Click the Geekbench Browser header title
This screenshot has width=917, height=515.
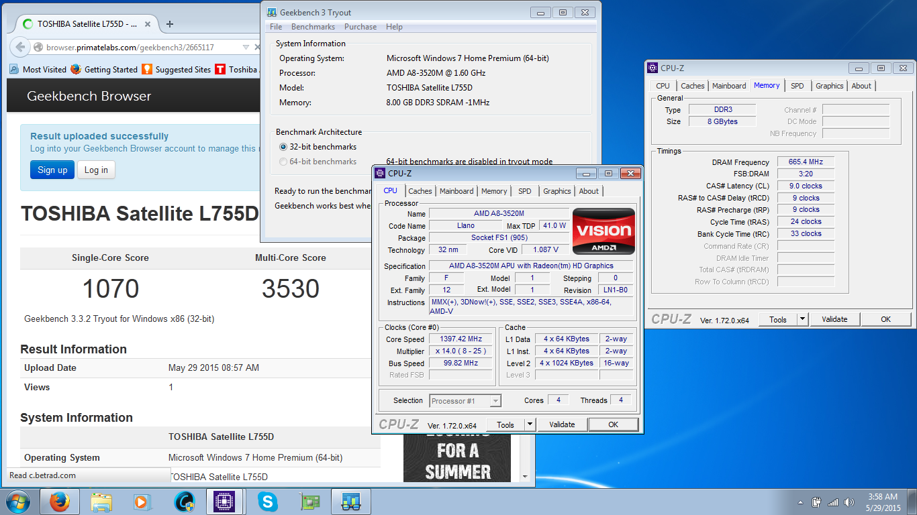click(x=89, y=96)
